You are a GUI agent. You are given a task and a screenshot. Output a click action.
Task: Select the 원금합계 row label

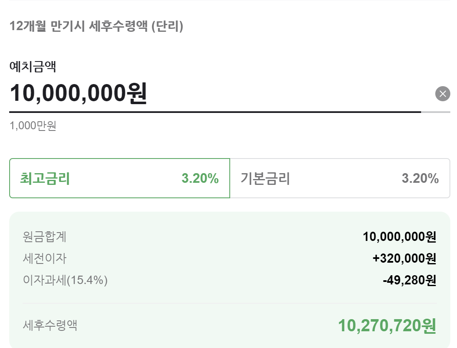(x=45, y=236)
